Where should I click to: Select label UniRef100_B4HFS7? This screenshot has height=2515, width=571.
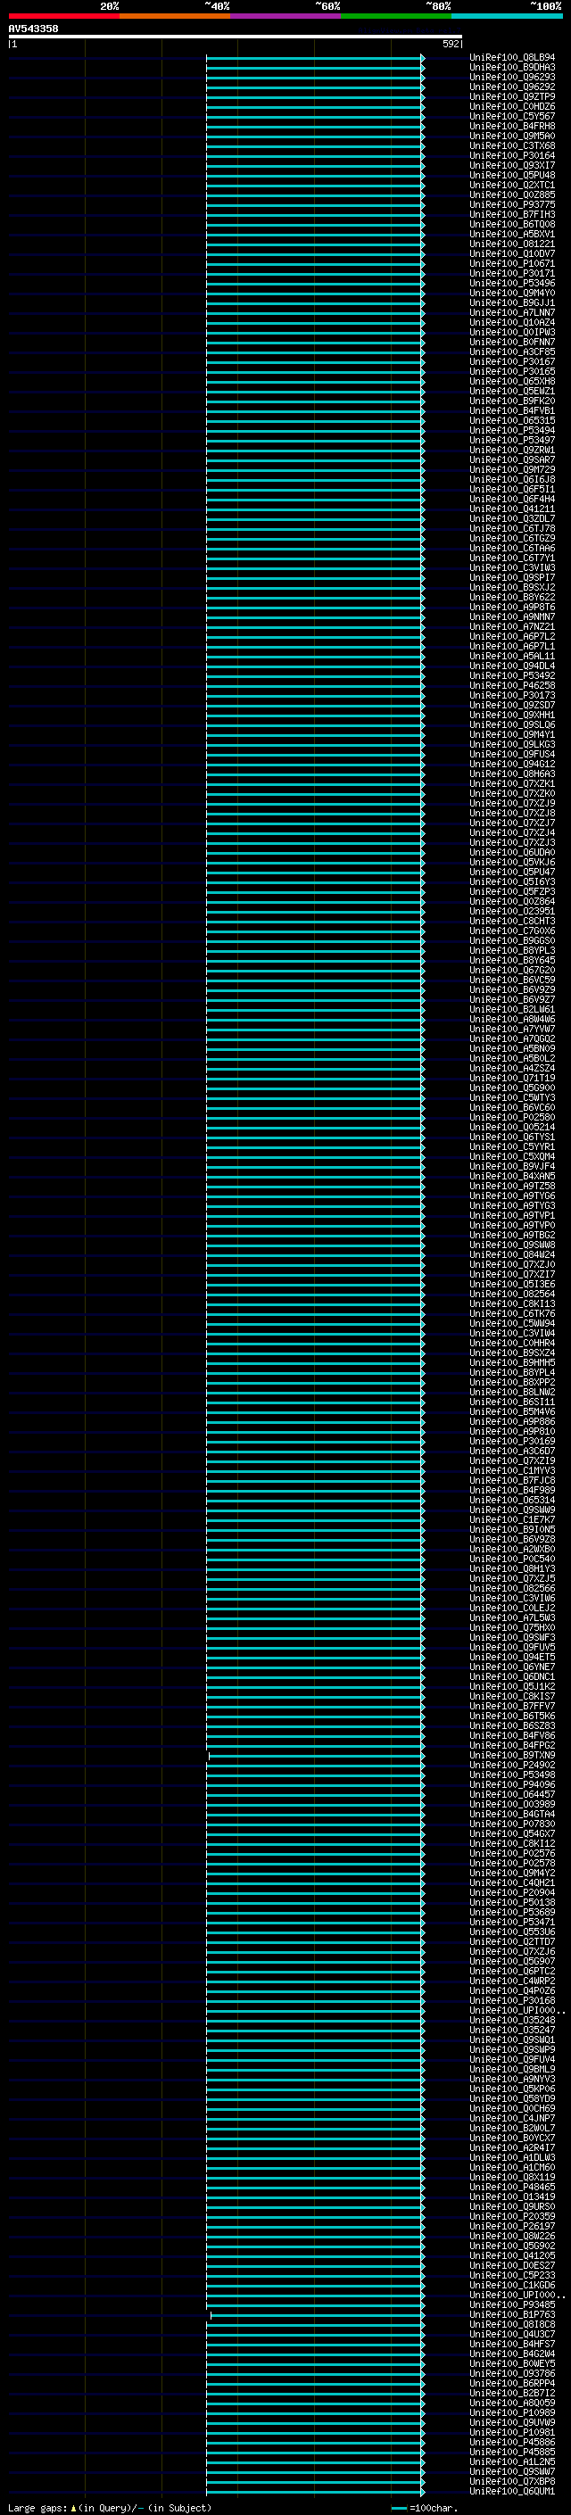tap(512, 2343)
